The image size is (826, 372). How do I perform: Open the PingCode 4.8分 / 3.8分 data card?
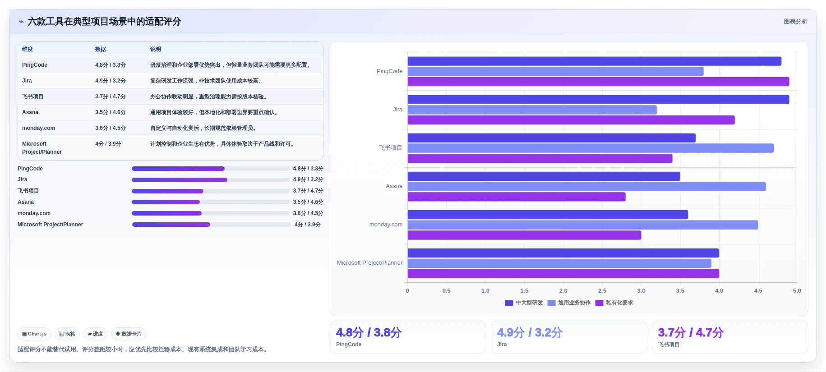[408, 337]
